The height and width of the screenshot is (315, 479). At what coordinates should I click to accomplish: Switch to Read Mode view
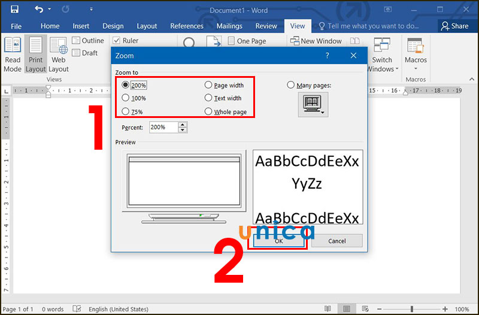(13, 54)
